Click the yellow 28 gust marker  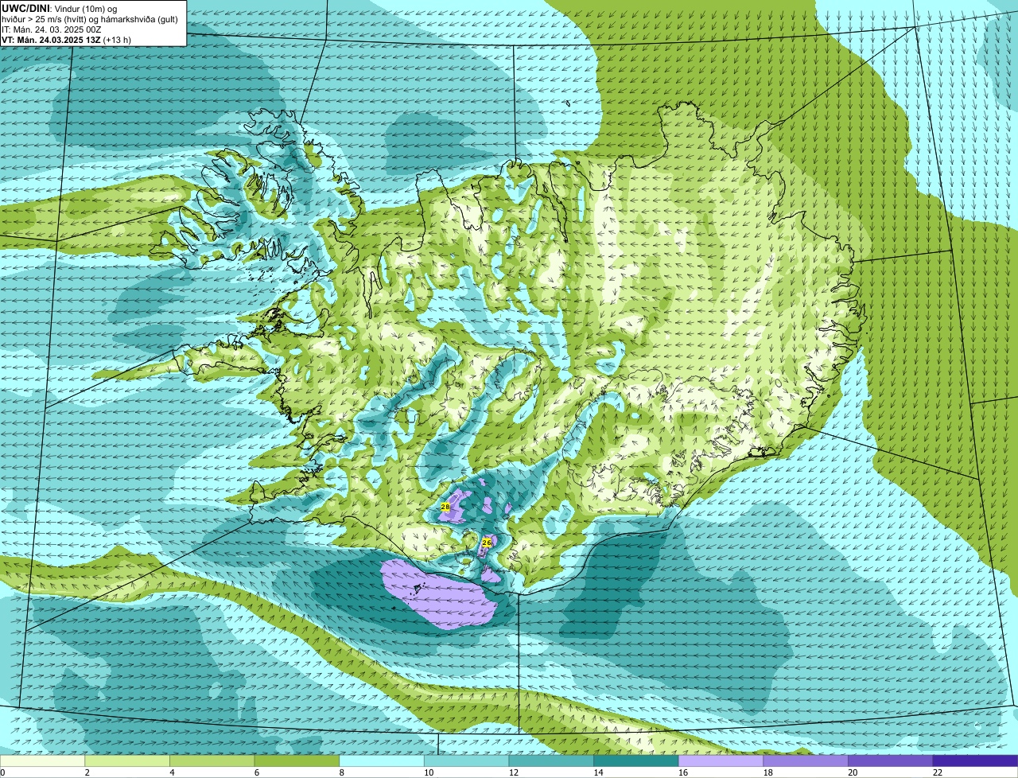click(445, 507)
